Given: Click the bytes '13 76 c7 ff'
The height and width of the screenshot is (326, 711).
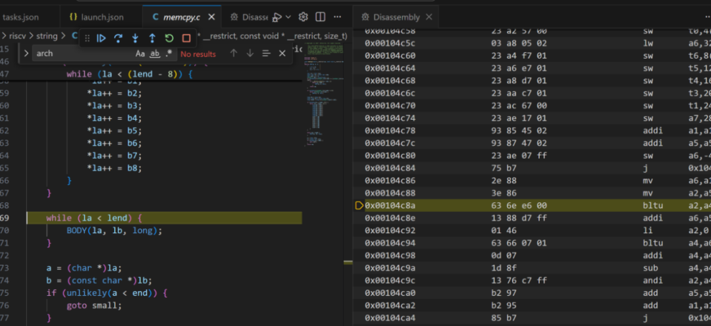Looking at the screenshot, I should click(519, 281).
